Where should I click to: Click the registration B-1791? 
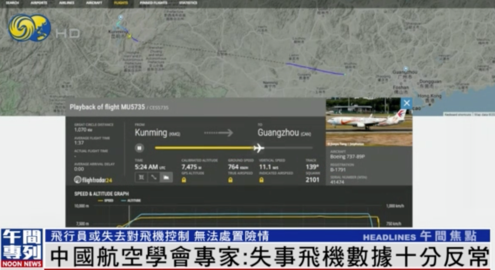(338, 170)
